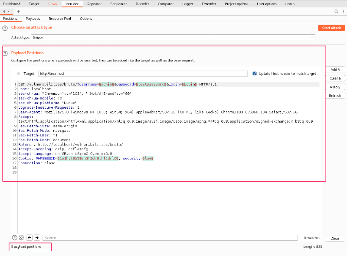Add a new Intruder tab with plus icon
The width and height of the screenshot is (347, 256).
pos(18,11)
